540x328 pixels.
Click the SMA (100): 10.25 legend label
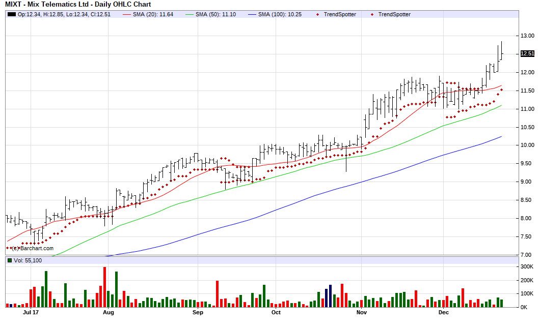(x=280, y=14)
